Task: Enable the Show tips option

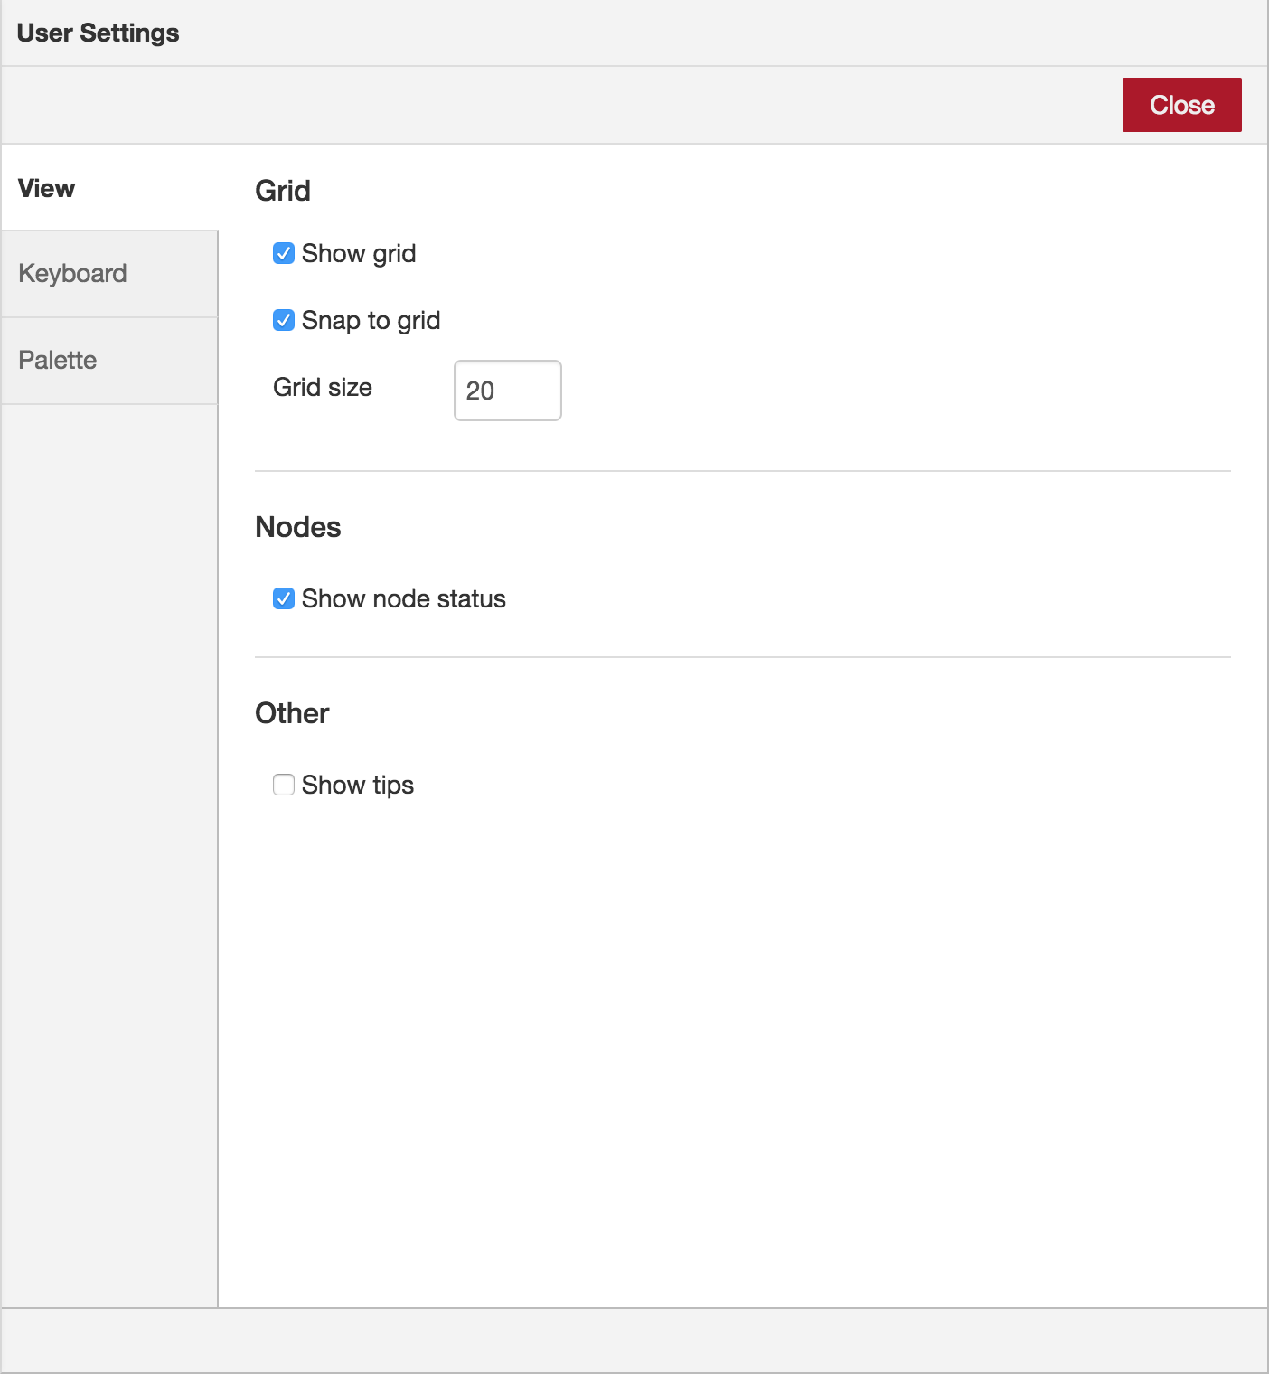Action: point(283,785)
